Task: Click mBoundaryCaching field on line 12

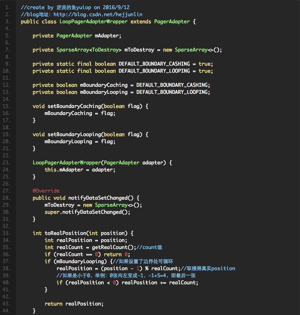Action: [104, 85]
